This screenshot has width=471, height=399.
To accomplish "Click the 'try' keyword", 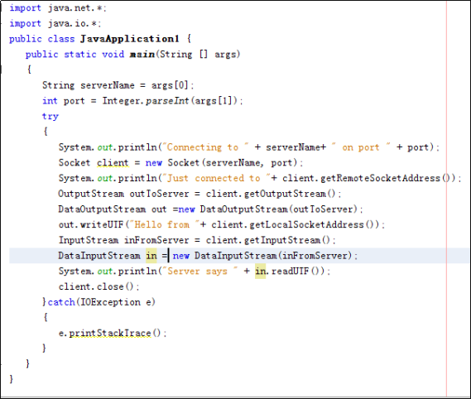I will pos(50,117).
